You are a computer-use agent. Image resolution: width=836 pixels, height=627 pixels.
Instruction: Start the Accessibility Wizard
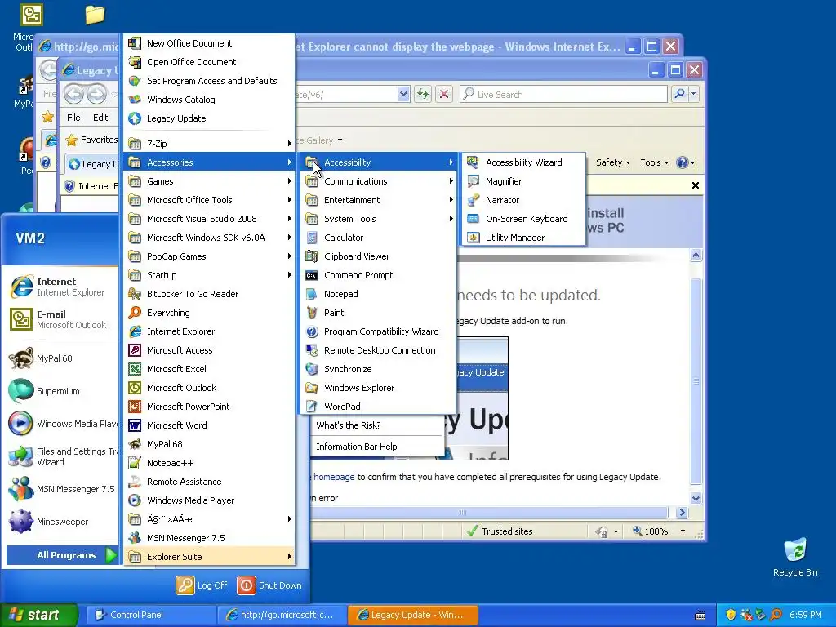[523, 162]
